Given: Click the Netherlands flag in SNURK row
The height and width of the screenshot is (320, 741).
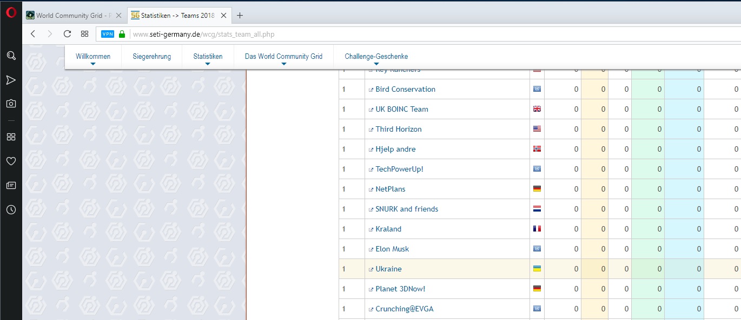Looking at the screenshot, I should tap(537, 209).
